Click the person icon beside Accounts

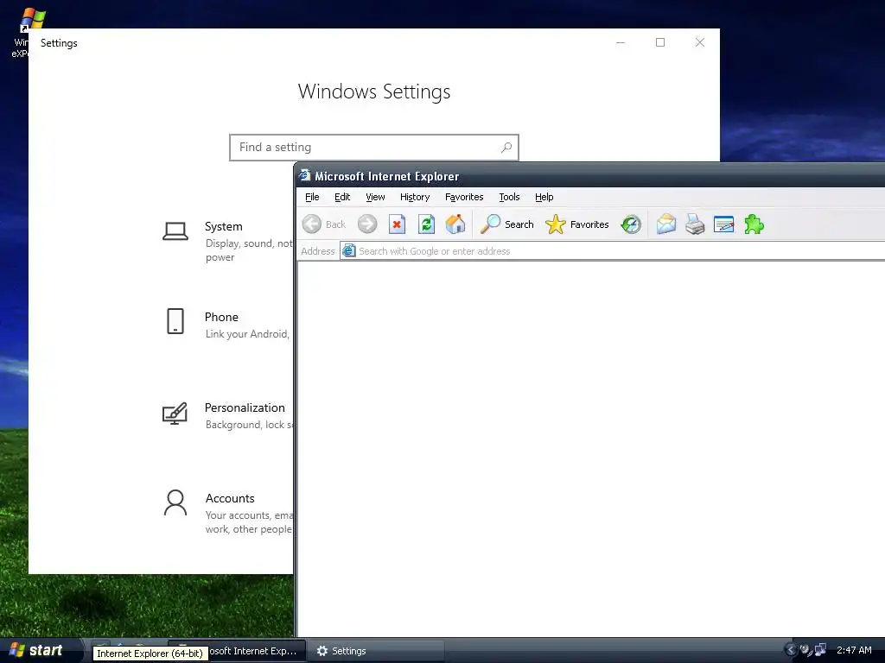175,502
